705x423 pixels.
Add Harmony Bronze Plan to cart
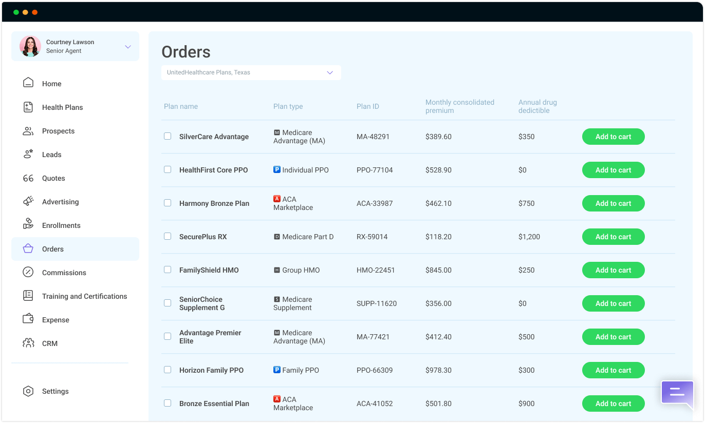pyautogui.click(x=613, y=203)
